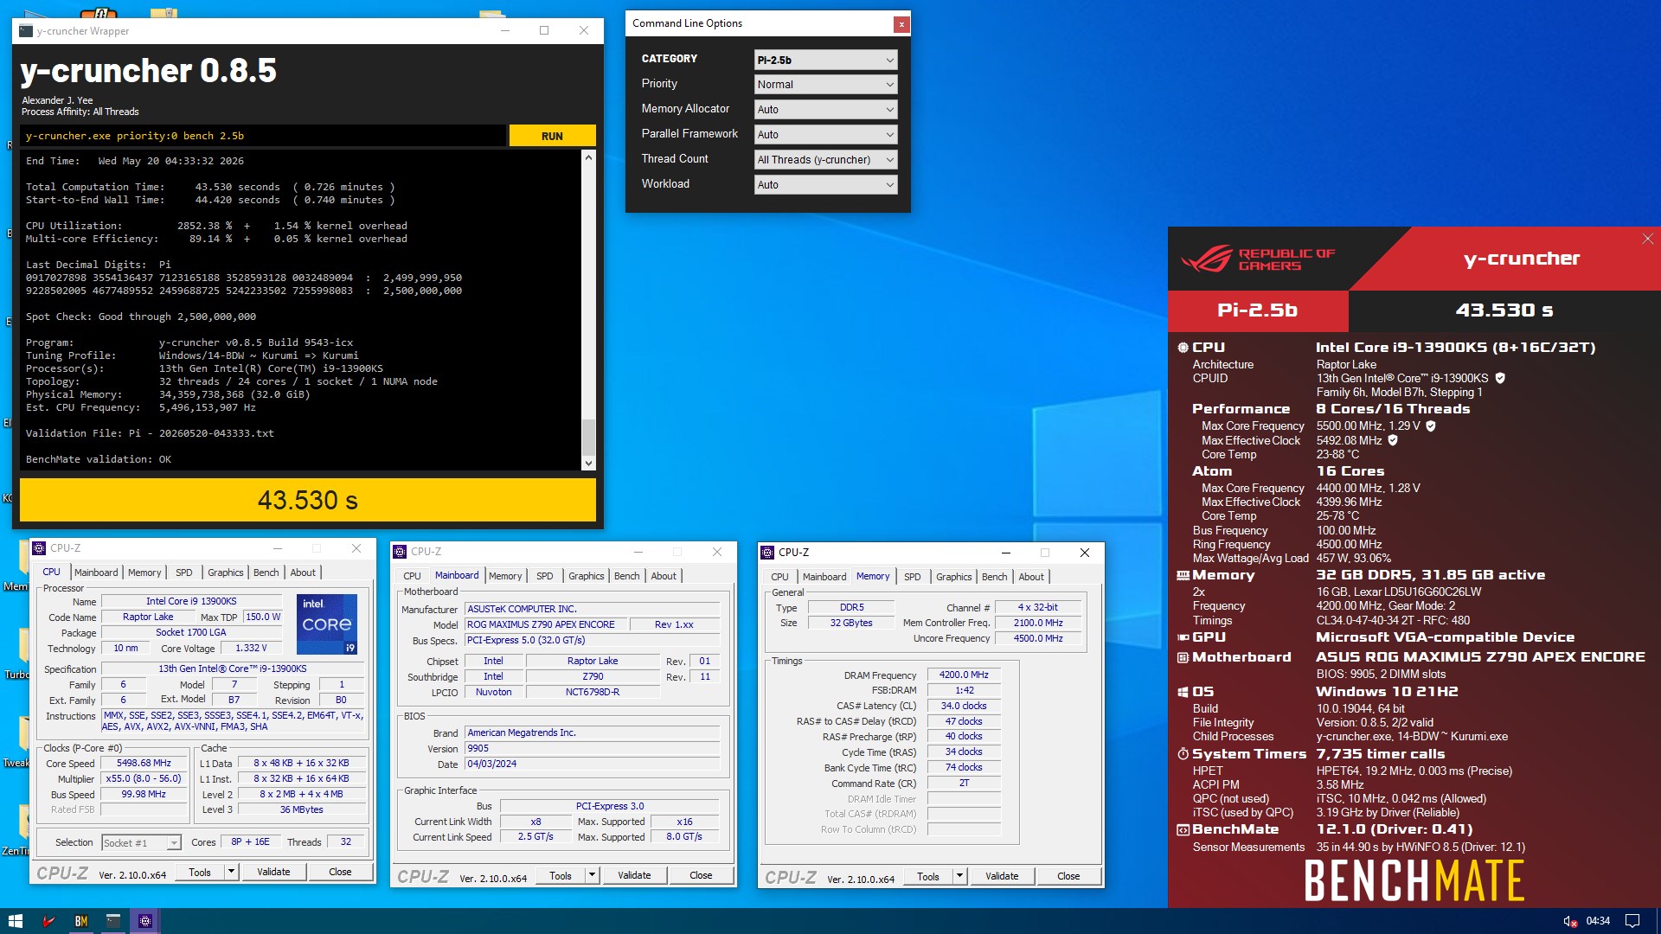The height and width of the screenshot is (934, 1661).
Task: Click Validate in the CPU-Z window showing the Memory tab
Action: [1002, 876]
